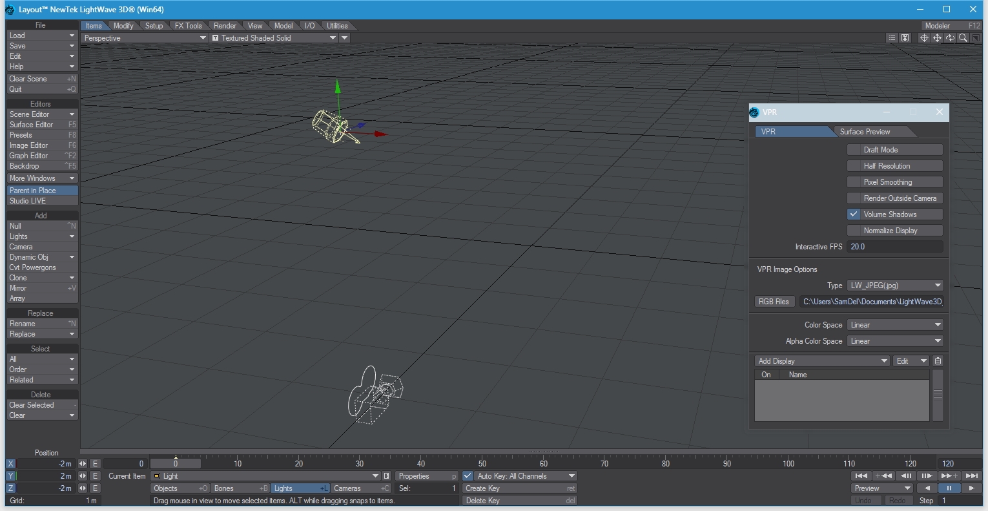Click the Delete Key button
This screenshot has width=988, height=511.
(519, 501)
